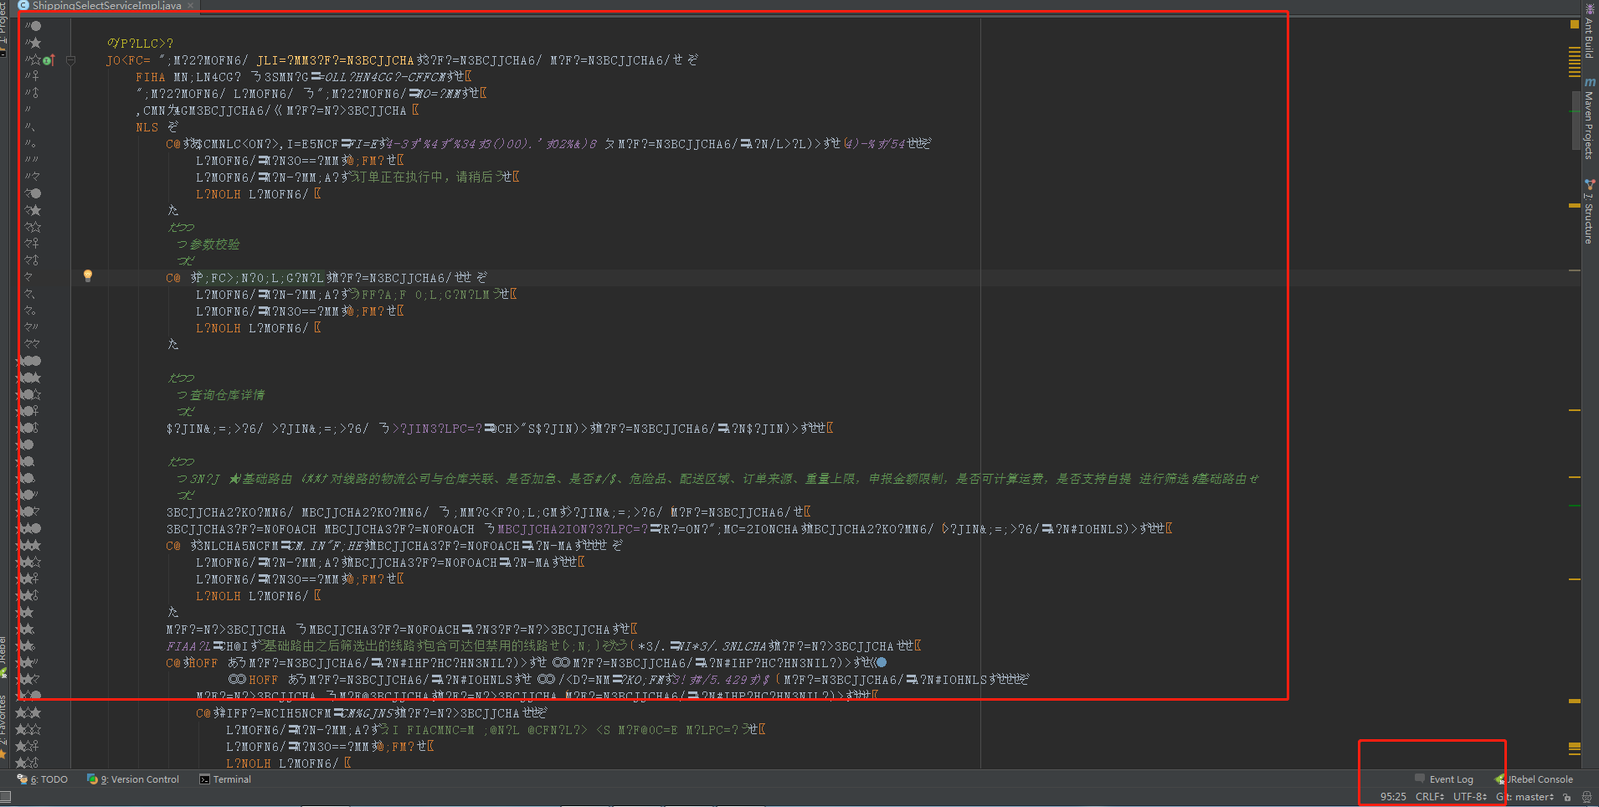The width and height of the screenshot is (1599, 807).
Task: Click the green implements-interface gutter icon
Action: click(47, 60)
